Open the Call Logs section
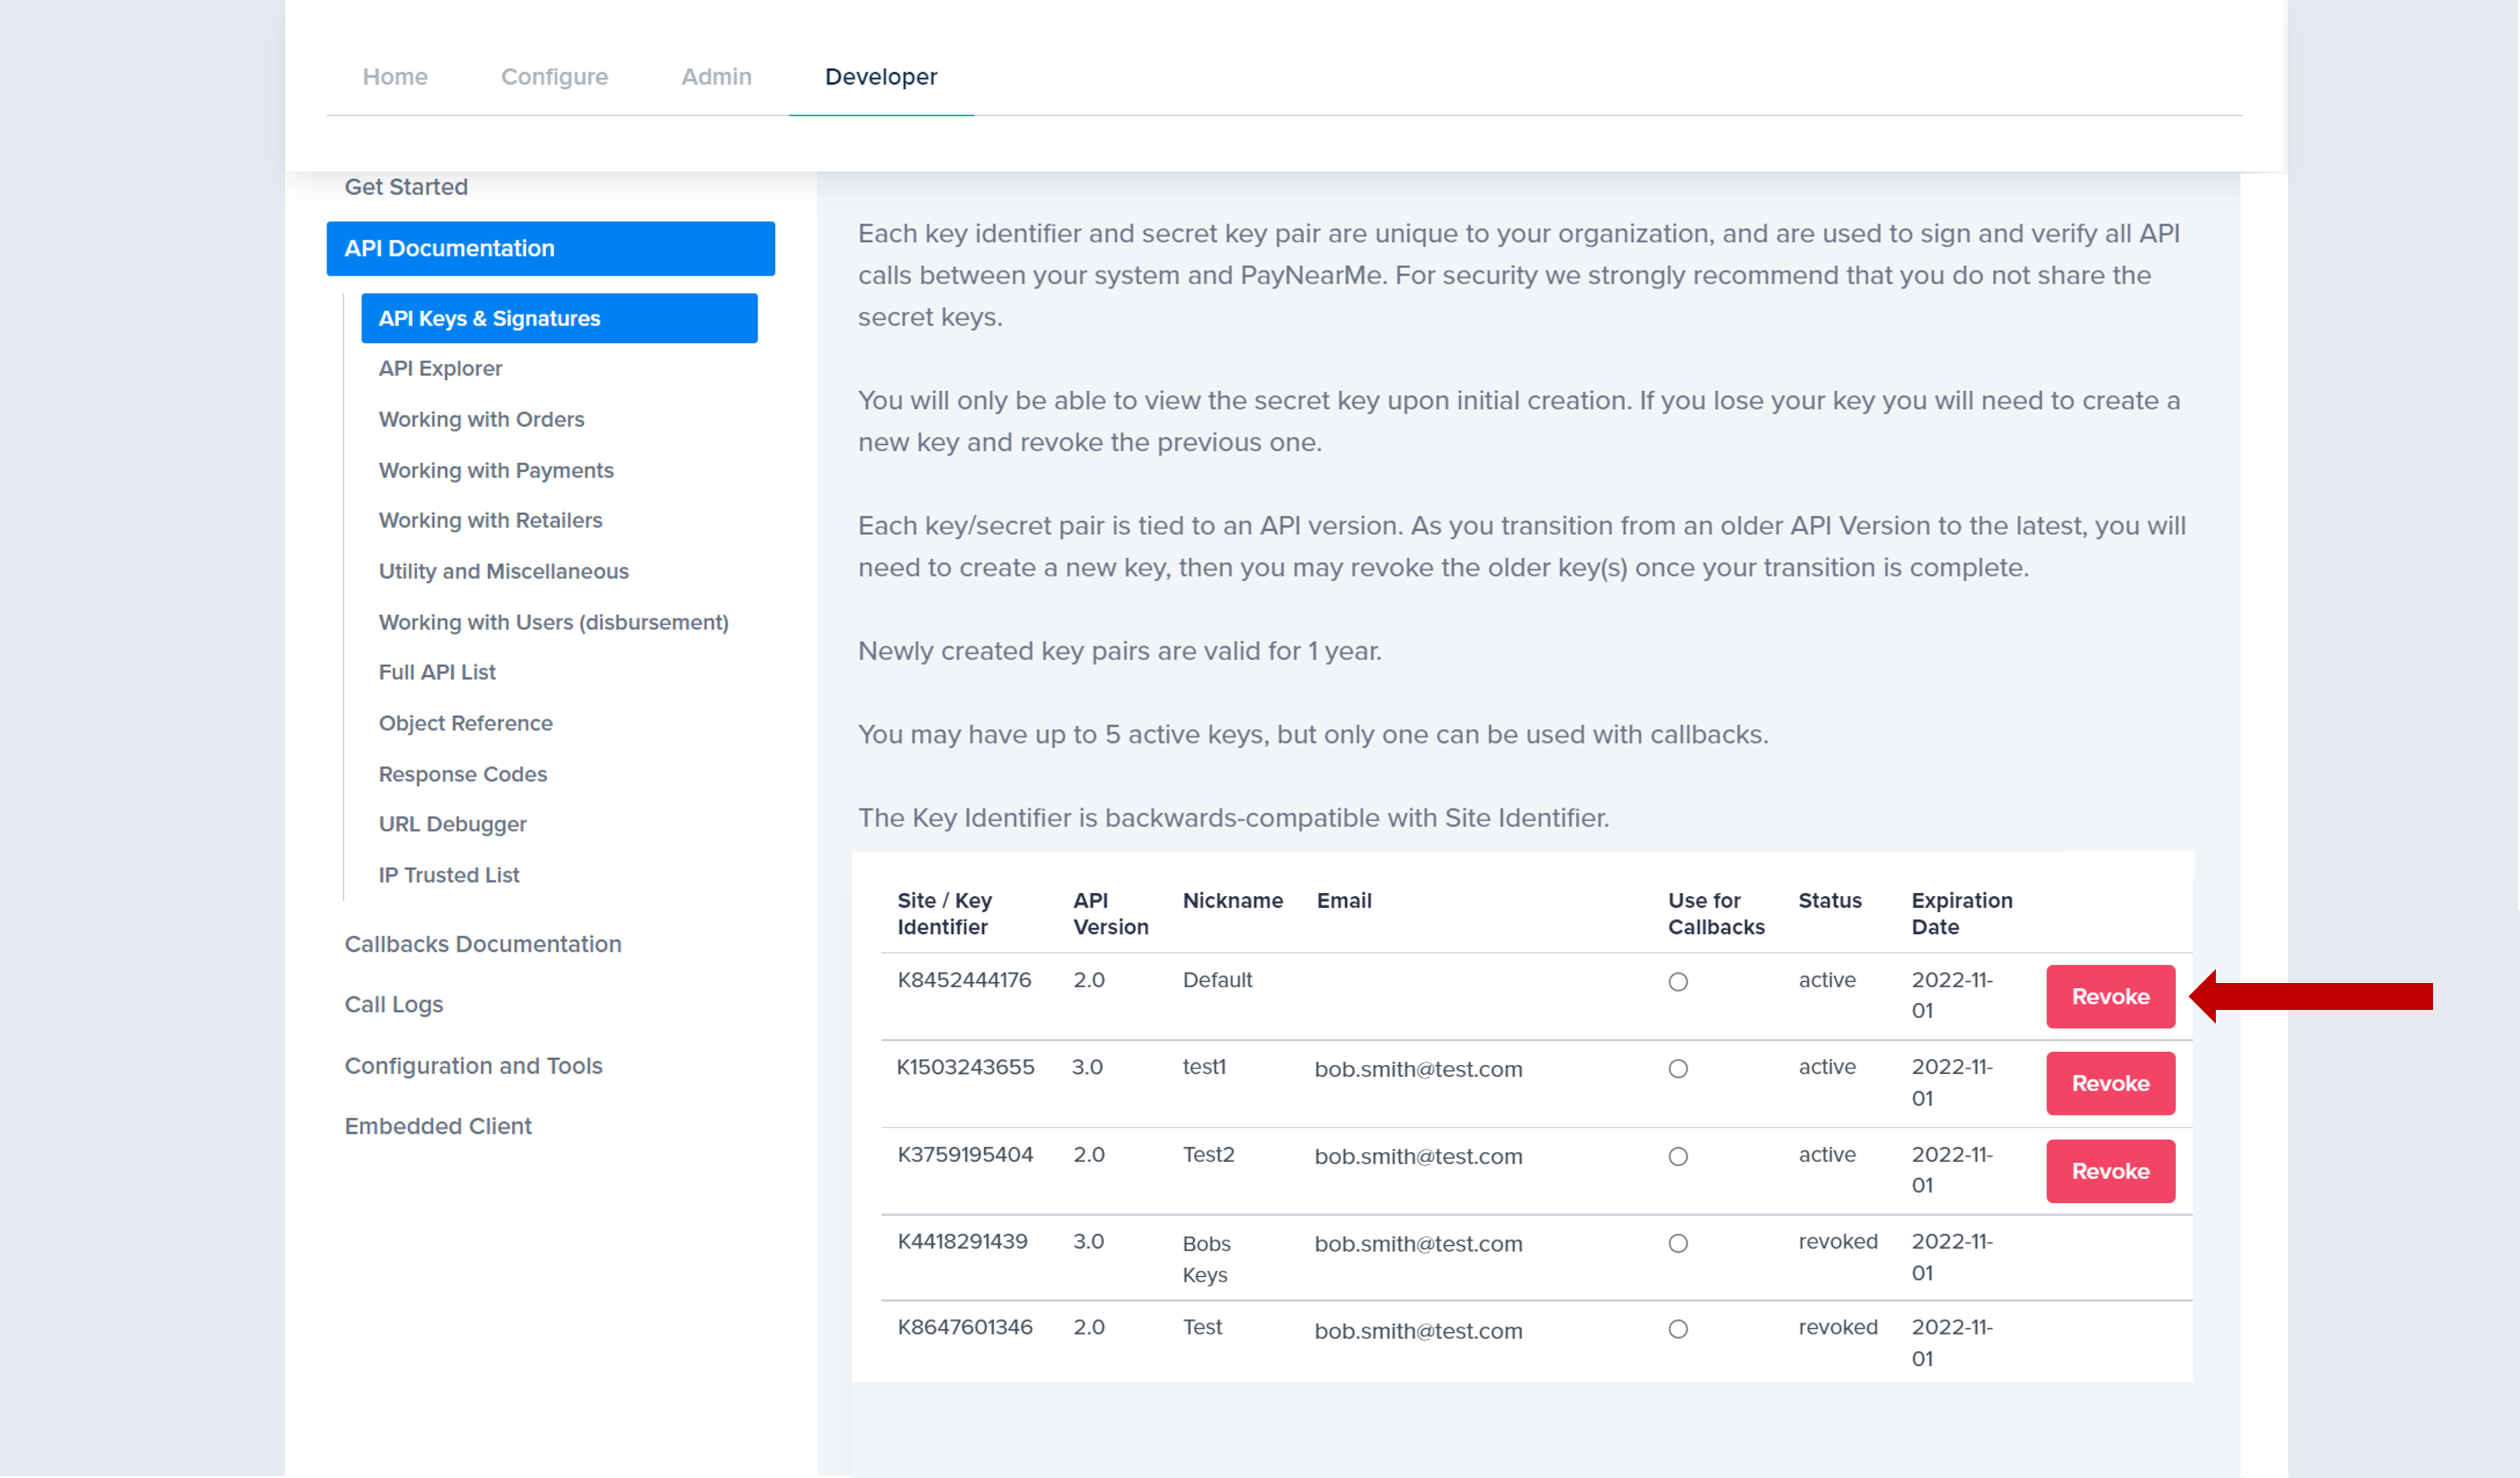 [x=394, y=1004]
